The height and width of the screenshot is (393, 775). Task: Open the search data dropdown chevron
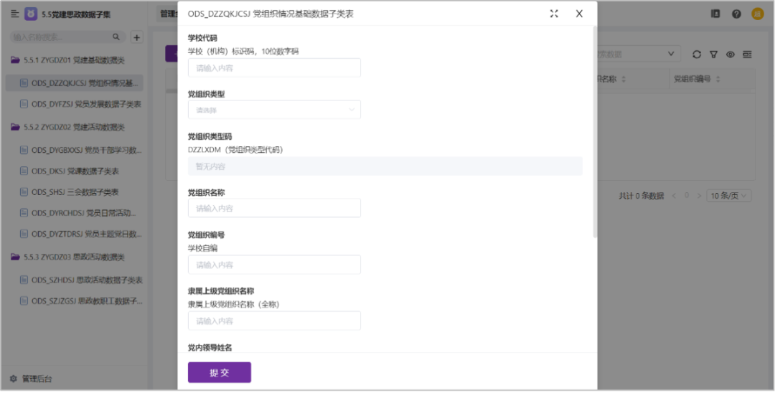pyautogui.click(x=671, y=54)
